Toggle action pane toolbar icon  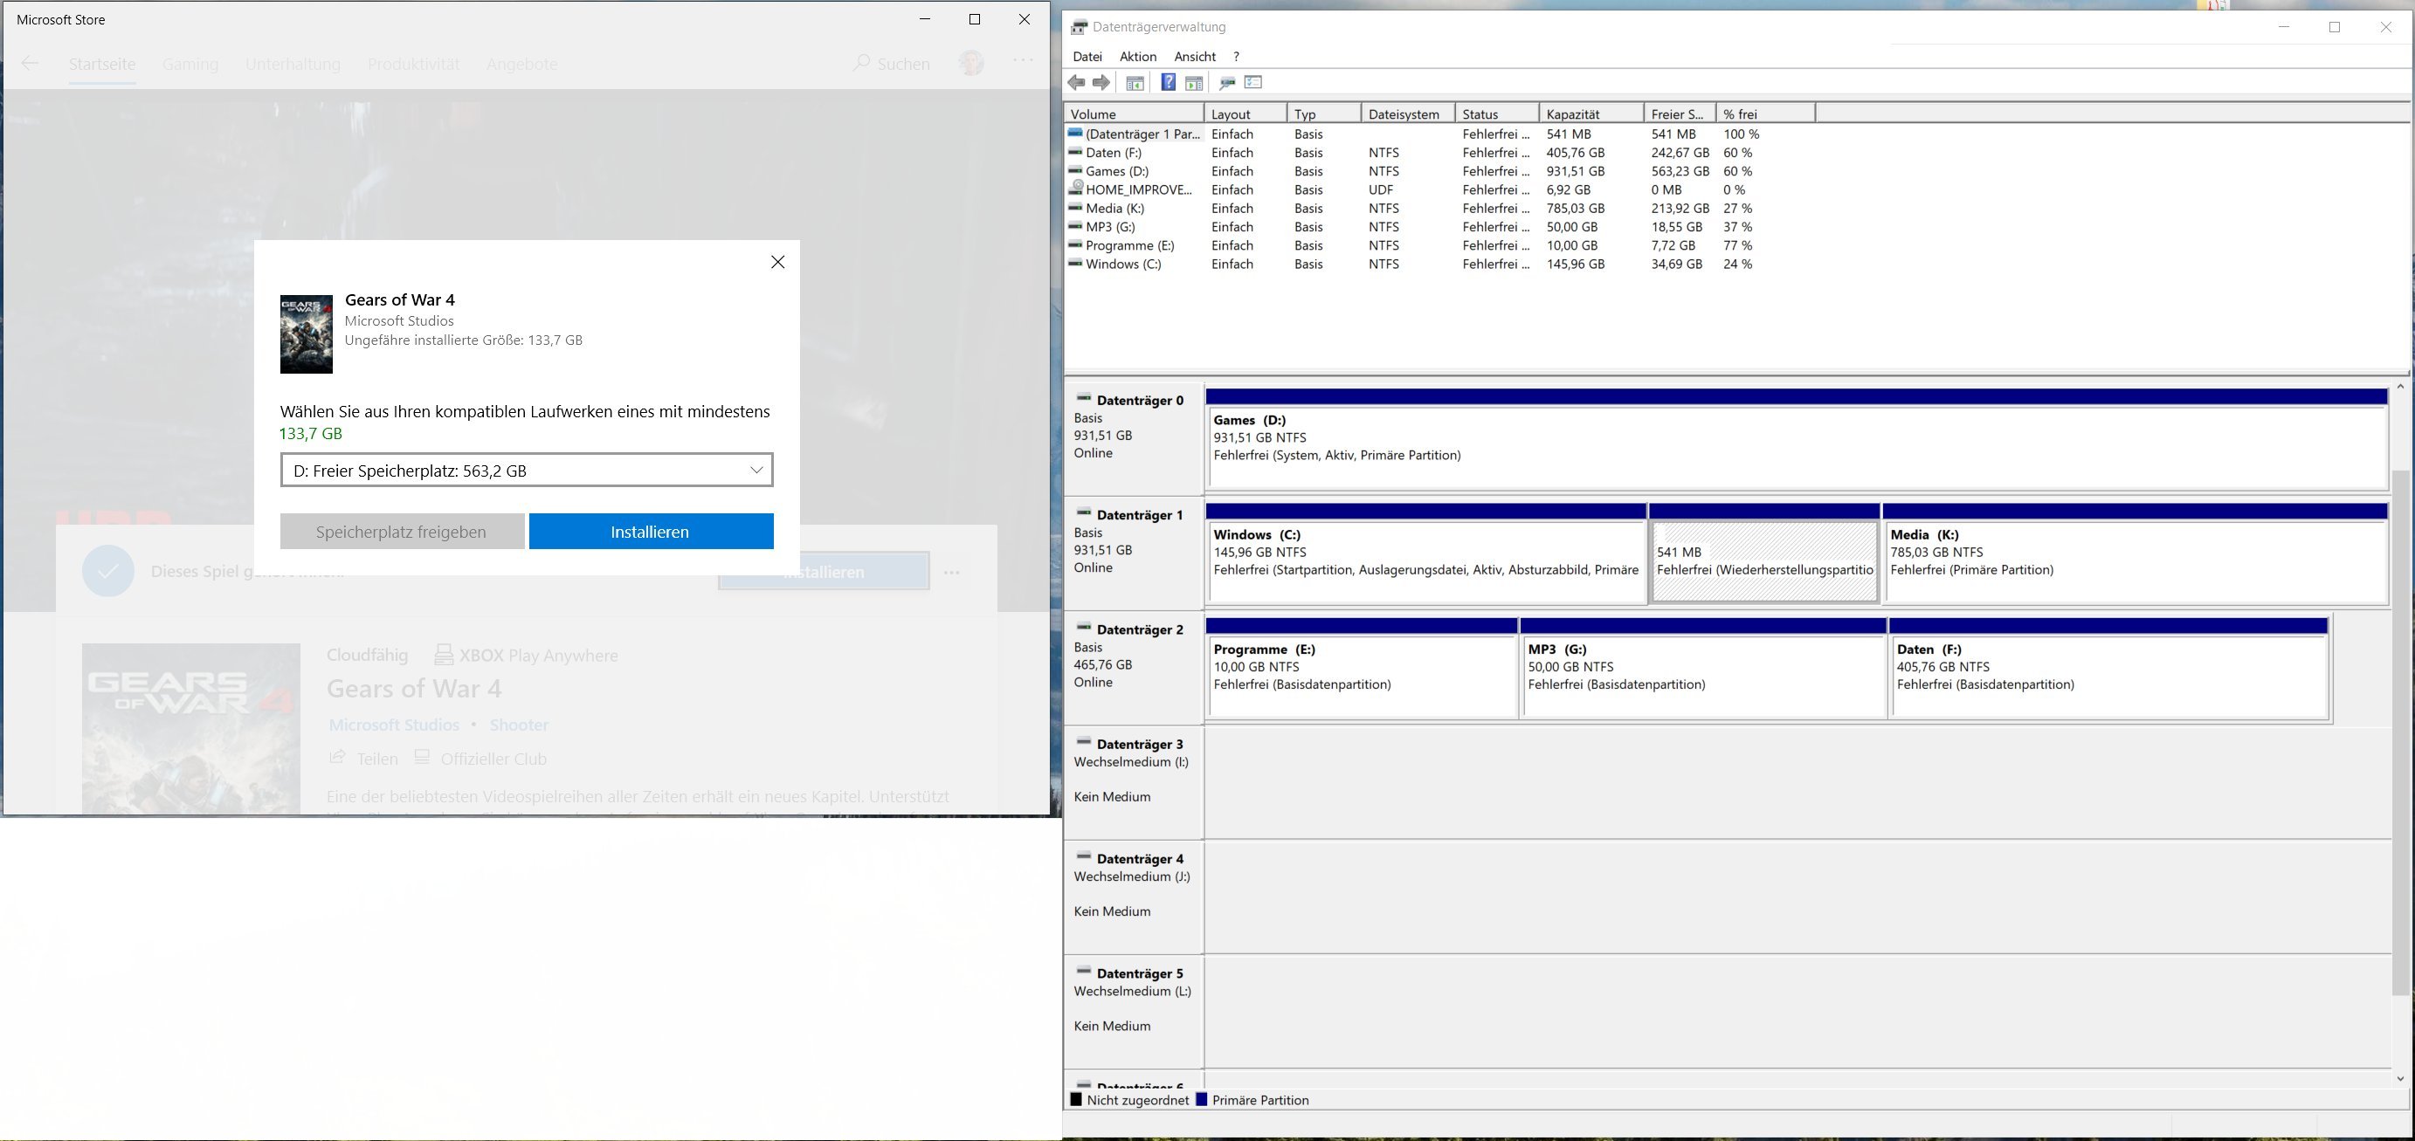point(1193,82)
